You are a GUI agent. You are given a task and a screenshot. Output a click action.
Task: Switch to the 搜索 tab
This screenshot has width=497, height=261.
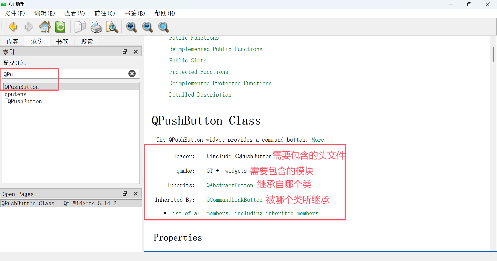coord(87,41)
